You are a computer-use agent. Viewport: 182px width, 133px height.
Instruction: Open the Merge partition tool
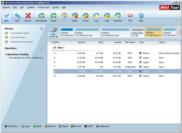53,18
